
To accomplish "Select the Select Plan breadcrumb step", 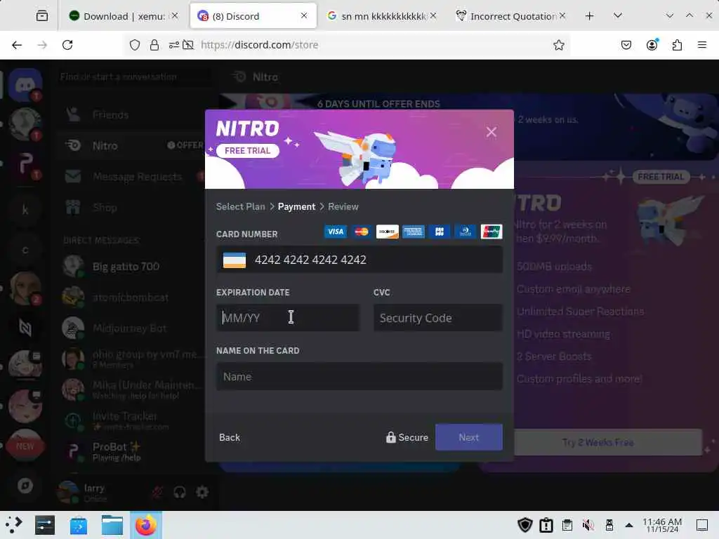I will (x=240, y=207).
